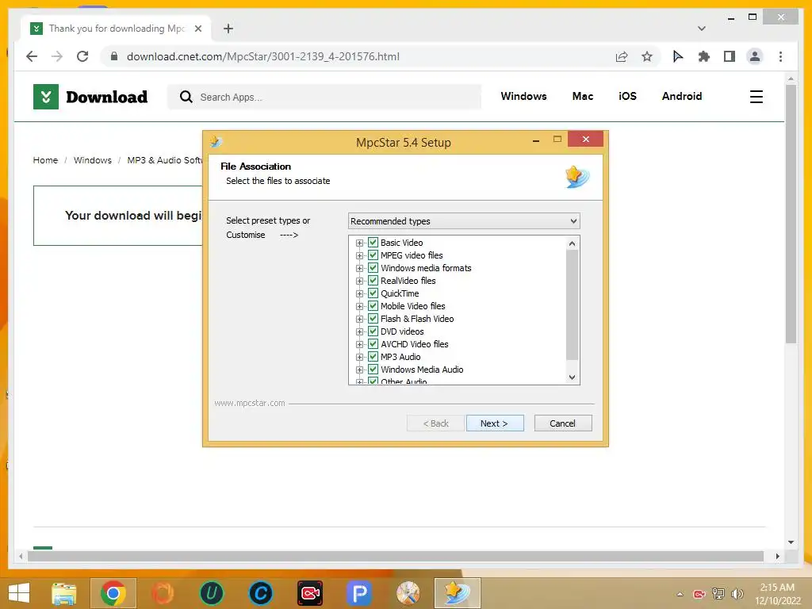812x609 pixels.
Task: Click Cancel in MpcStar Setup
Action: [x=563, y=423]
